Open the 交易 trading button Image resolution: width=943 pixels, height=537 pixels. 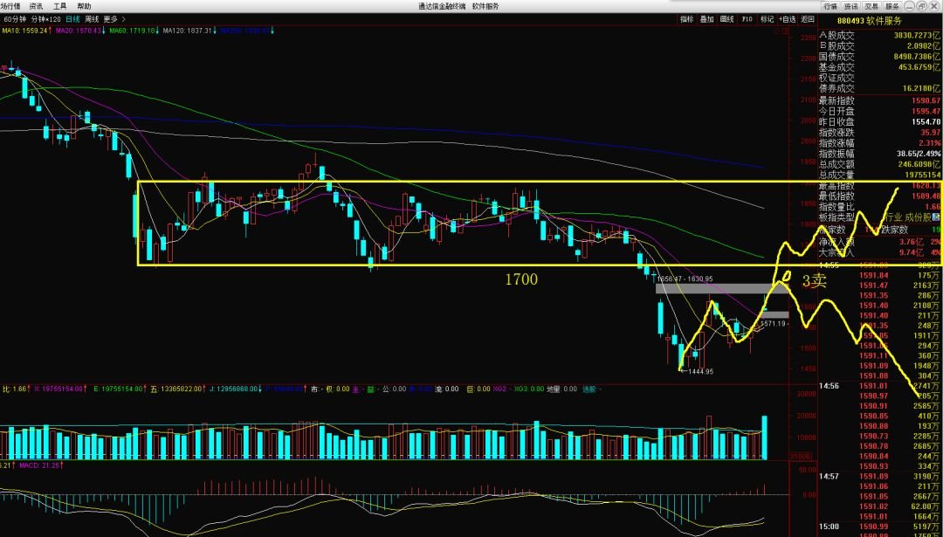click(871, 6)
